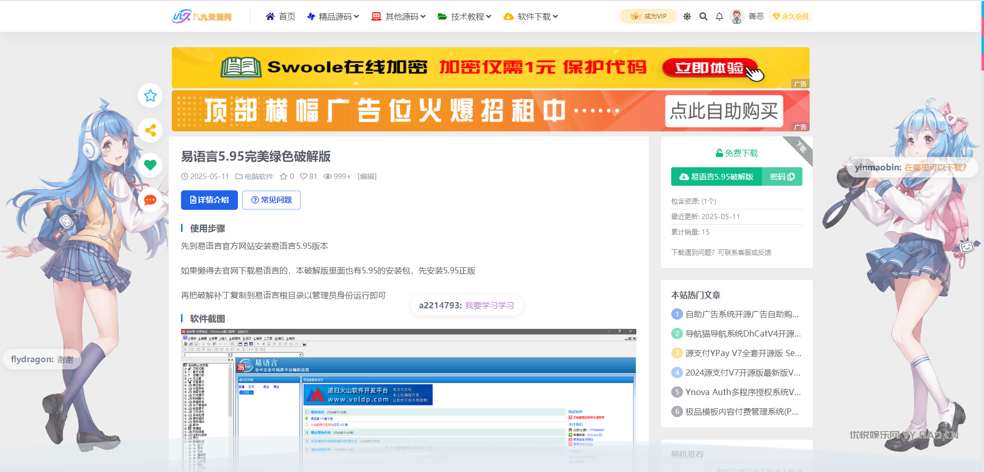Open the search magnifier icon
The image size is (984, 472).
pos(704,16)
